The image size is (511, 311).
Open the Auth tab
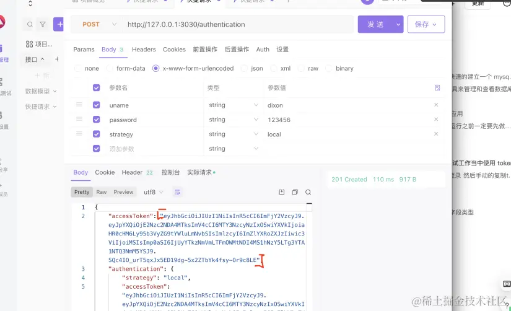point(263,50)
